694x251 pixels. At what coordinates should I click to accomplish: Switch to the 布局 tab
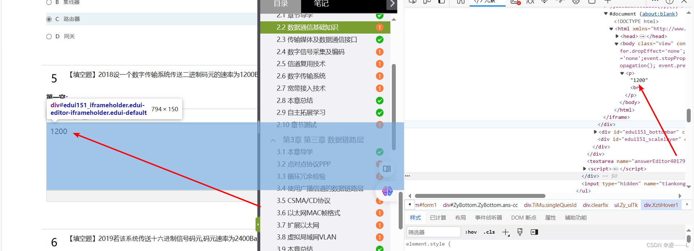460,218
